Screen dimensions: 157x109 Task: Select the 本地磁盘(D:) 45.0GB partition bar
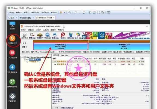click(x=119, y=46)
